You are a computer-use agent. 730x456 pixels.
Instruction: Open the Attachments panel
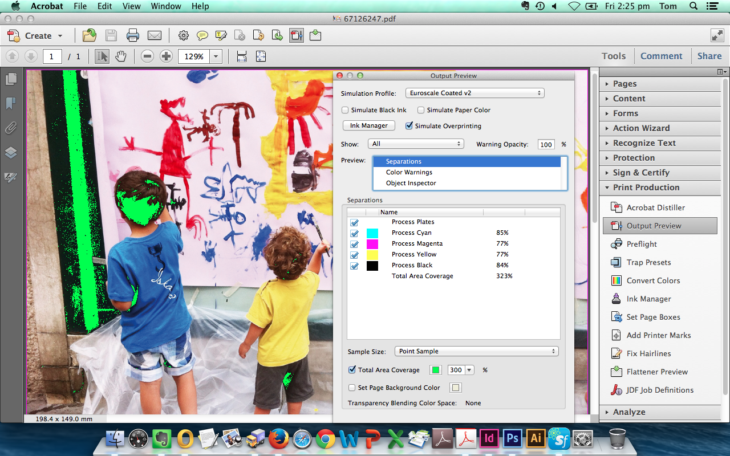[x=11, y=128]
